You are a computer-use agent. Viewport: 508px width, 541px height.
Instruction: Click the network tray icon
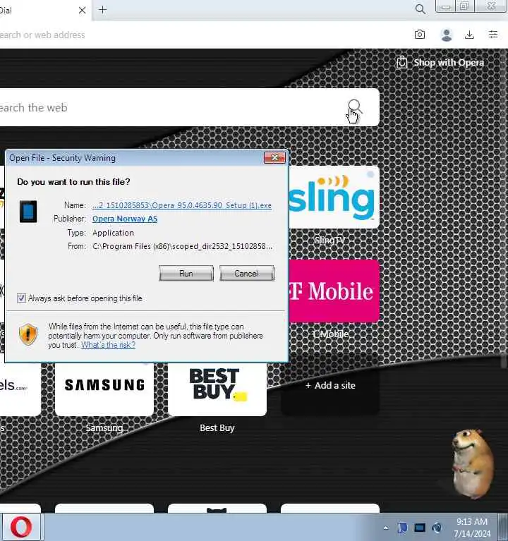(420, 528)
